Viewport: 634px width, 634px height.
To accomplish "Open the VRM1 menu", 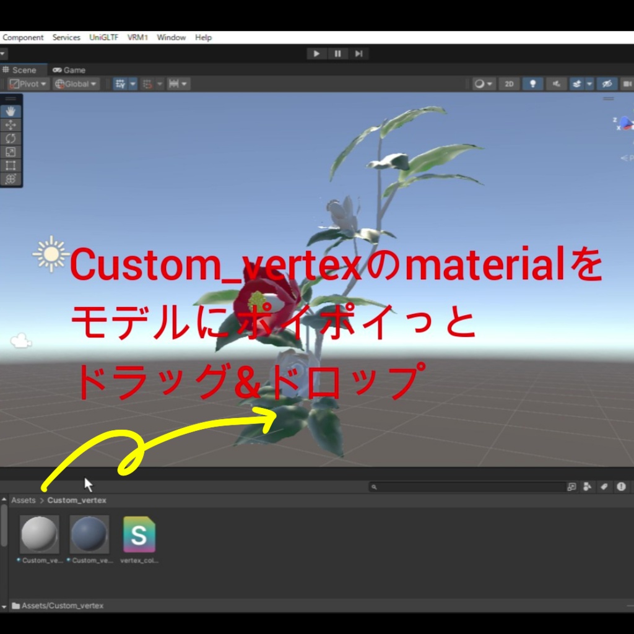I will tap(137, 37).
